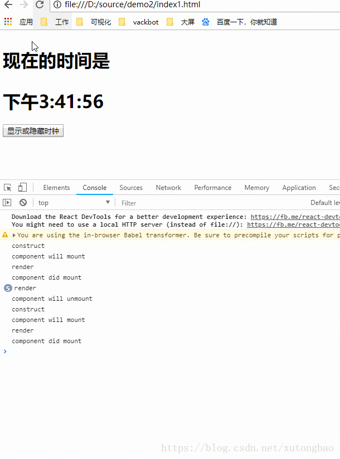340x459 pixels.
Task: Show console sidebar icon
Action: 7,203
